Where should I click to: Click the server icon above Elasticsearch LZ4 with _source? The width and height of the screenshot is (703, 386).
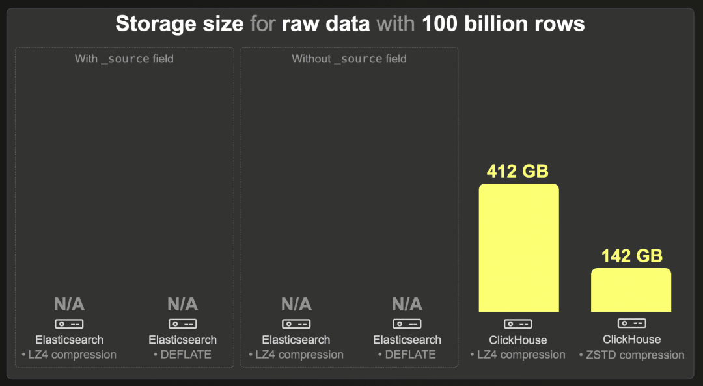tap(69, 324)
